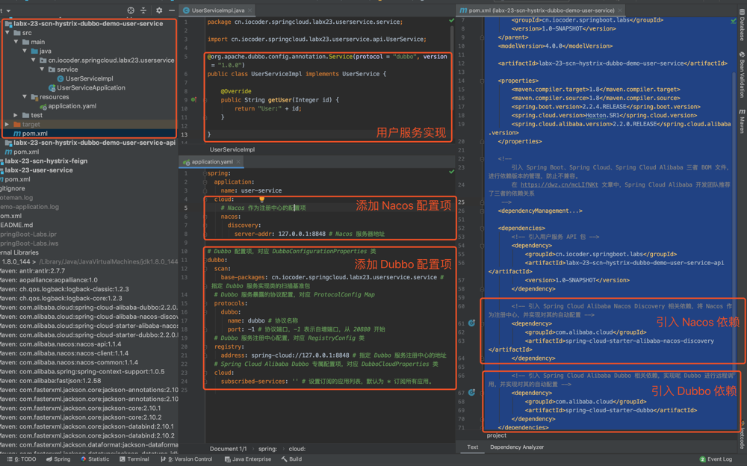This screenshot has width=747, height=466.
Task: Collapse the resources folder
Action: [x=25, y=97]
